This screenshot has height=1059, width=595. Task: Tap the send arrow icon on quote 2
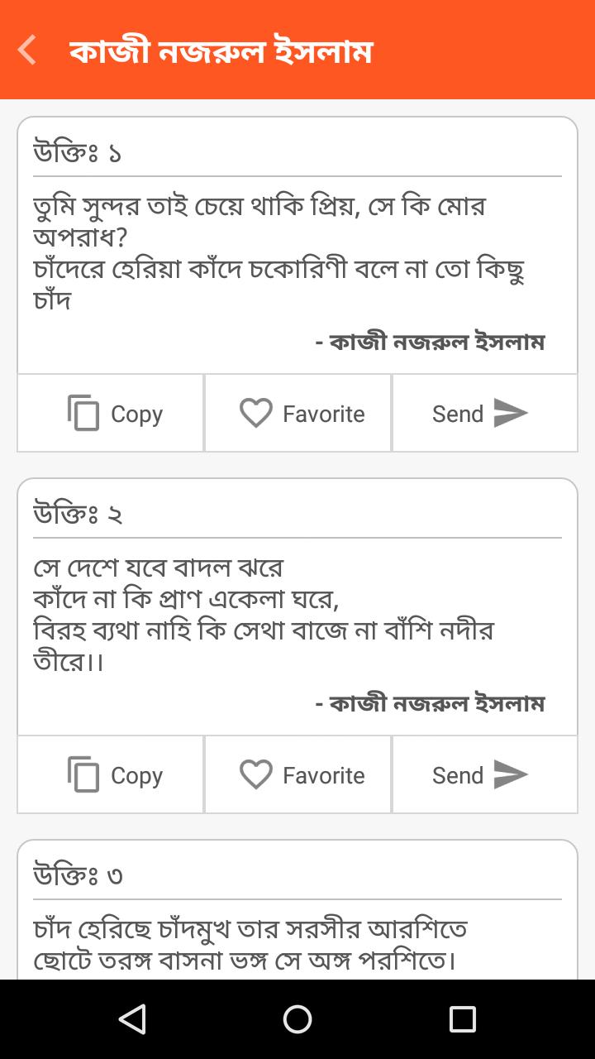[511, 774]
